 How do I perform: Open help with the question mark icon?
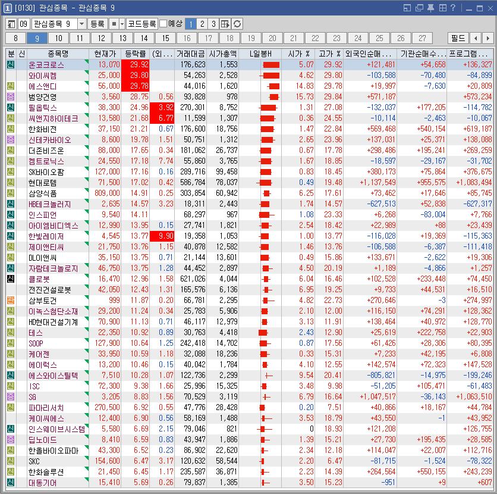tap(453, 8)
